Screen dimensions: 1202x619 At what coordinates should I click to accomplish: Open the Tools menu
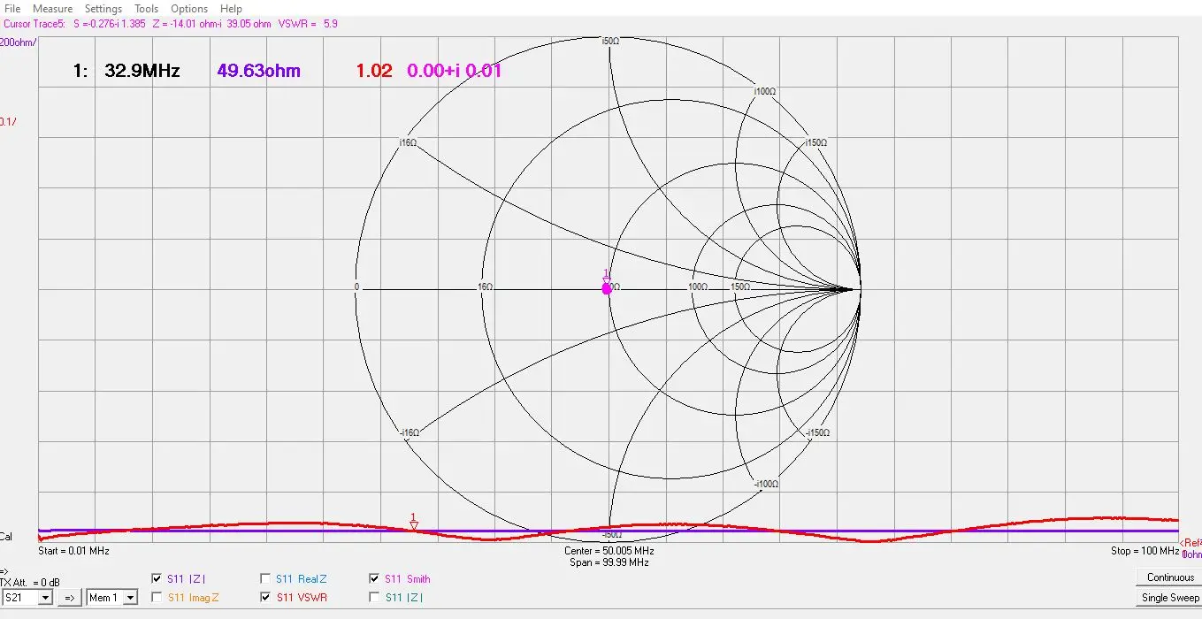click(x=146, y=9)
